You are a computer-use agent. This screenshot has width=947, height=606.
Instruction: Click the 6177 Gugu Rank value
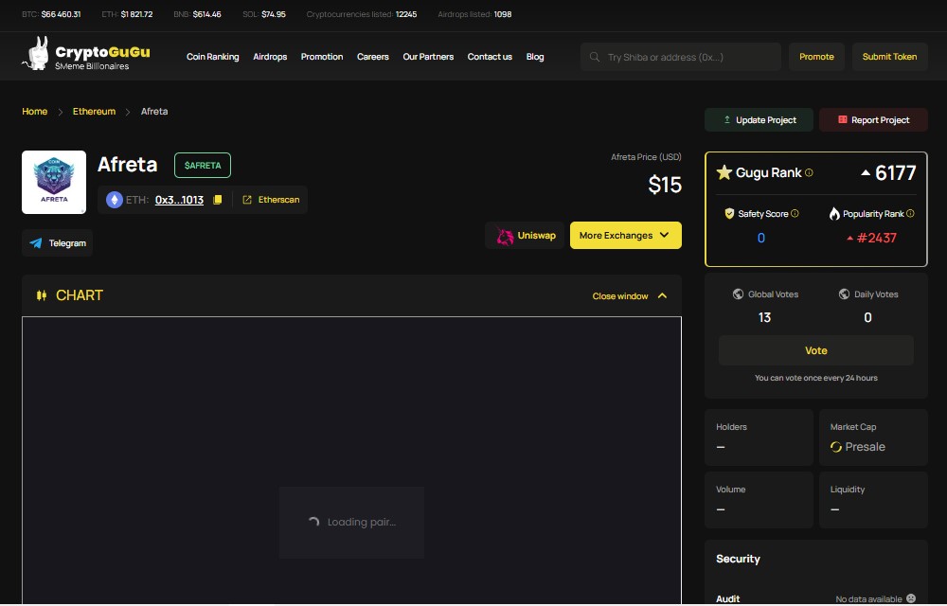pyautogui.click(x=895, y=173)
